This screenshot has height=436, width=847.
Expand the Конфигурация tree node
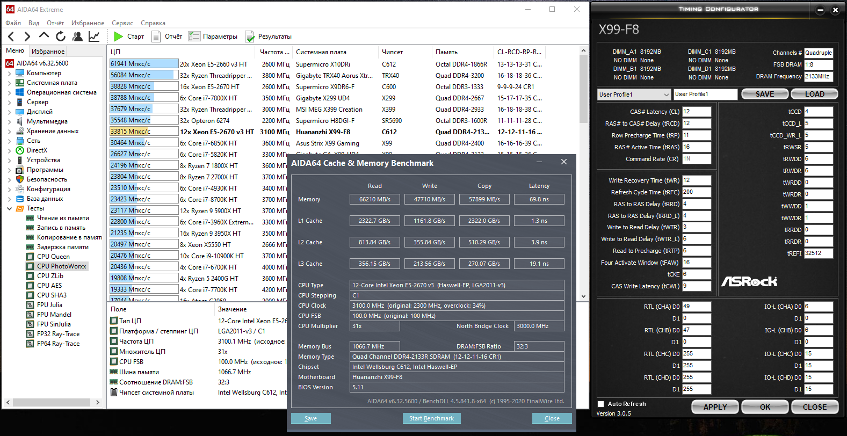pos(9,189)
